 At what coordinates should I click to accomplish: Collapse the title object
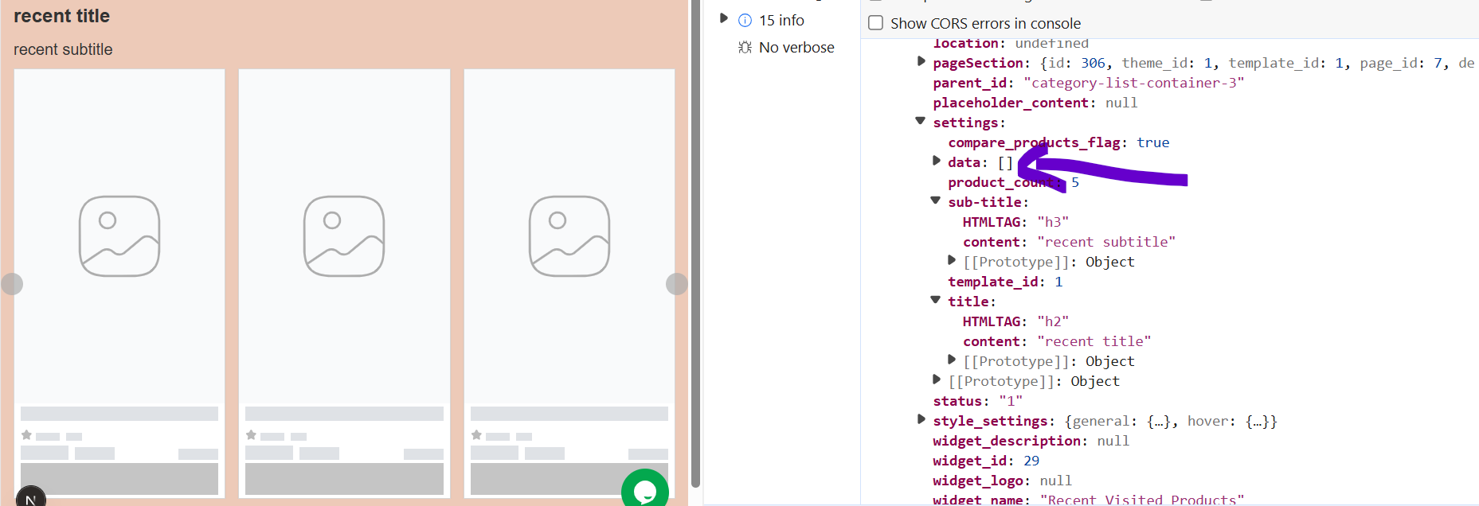coord(936,300)
